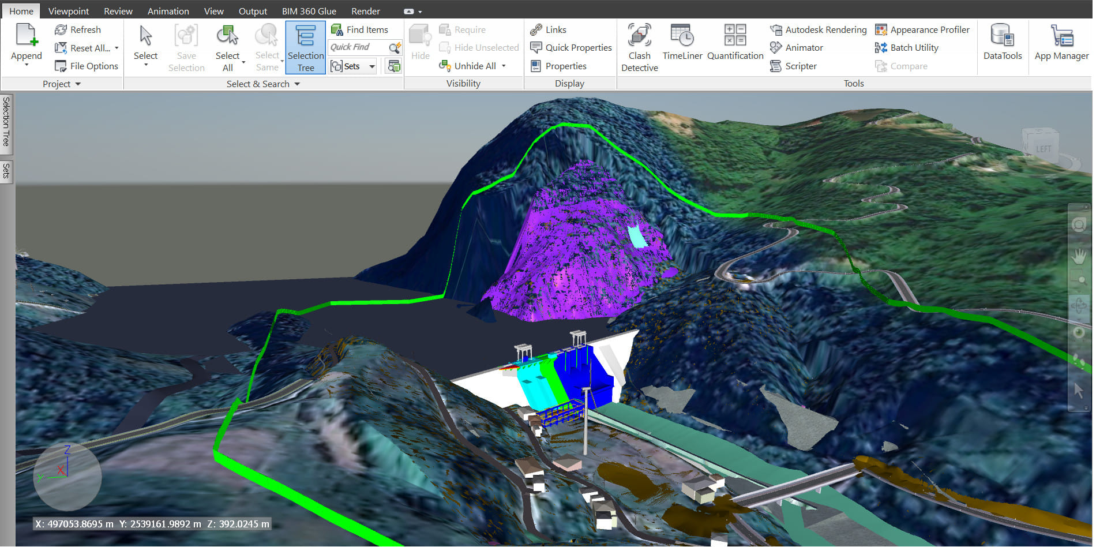Click into the Quick Find field

tap(358, 48)
